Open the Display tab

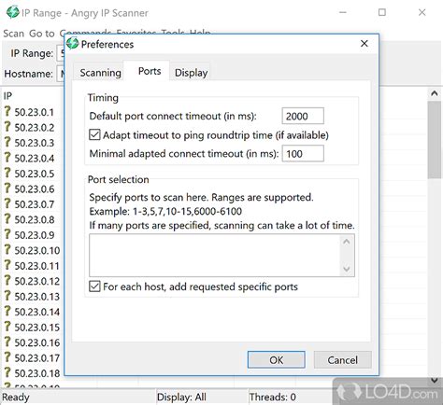tap(191, 73)
